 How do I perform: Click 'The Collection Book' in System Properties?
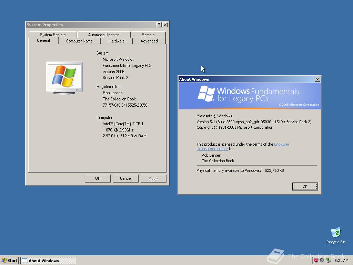[119, 99]
